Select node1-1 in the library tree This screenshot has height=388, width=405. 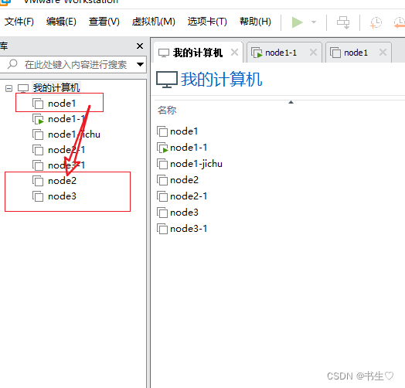66,119
